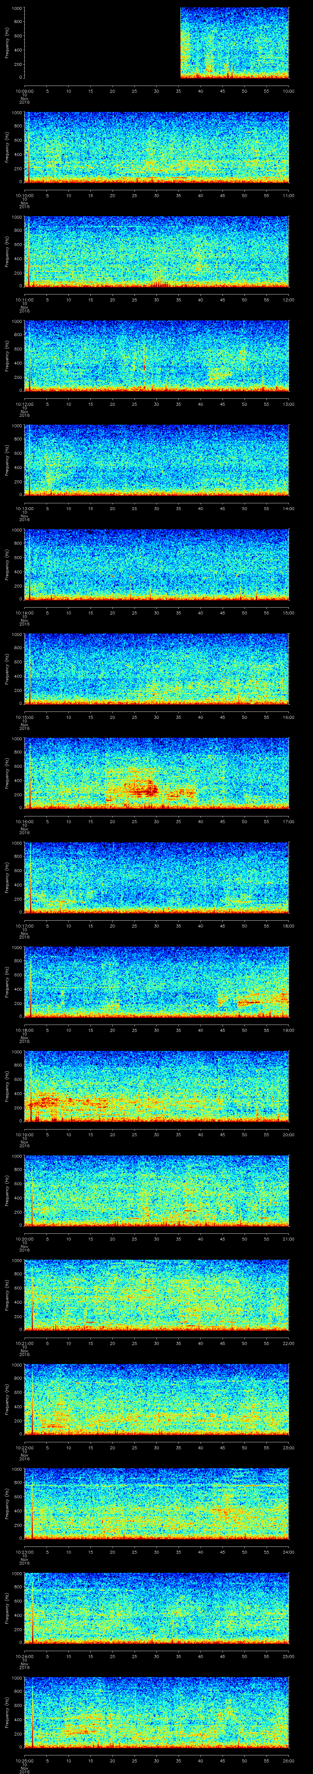Click the '10:10:00' time axis label
The height and width of the screenshot is (1774, 313).
25,196
